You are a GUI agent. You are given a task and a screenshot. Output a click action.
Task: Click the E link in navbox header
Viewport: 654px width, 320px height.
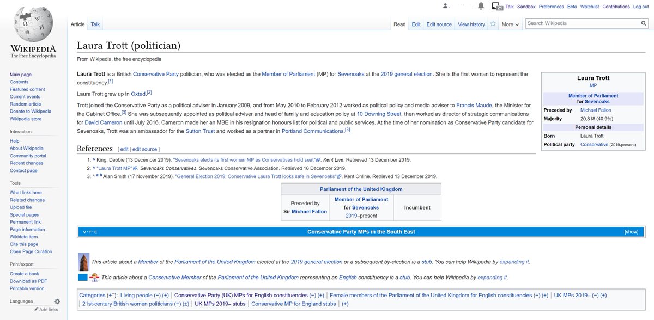(x=95, y=232)
